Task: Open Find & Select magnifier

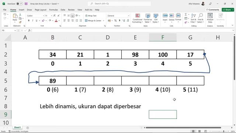Action: (201, 18)
